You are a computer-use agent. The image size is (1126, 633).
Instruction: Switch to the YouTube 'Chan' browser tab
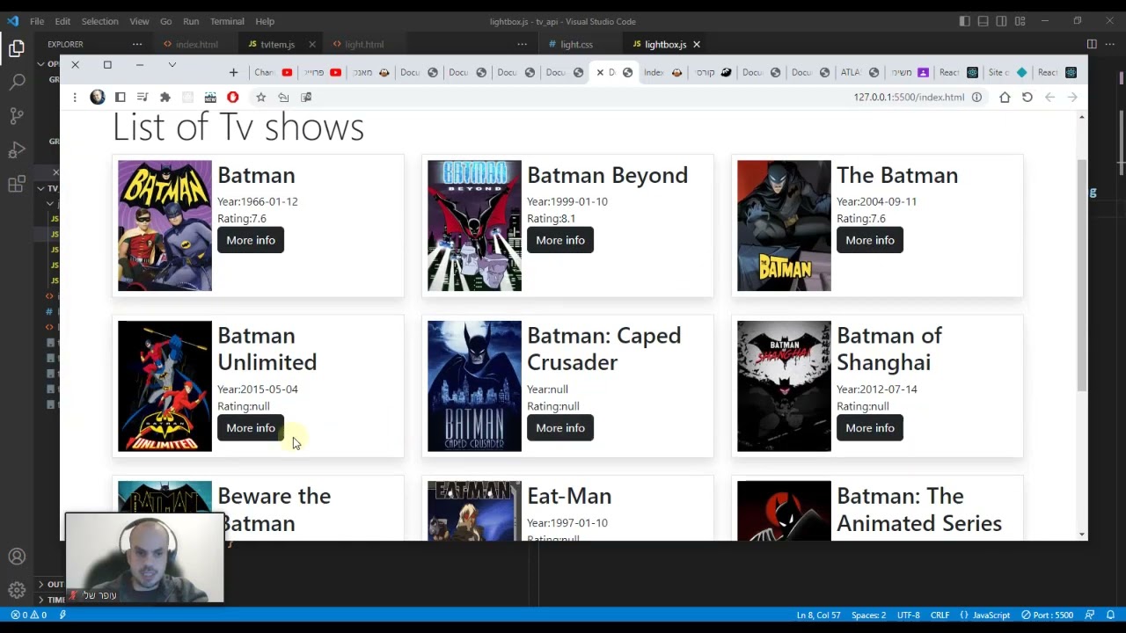click(272, 72)
